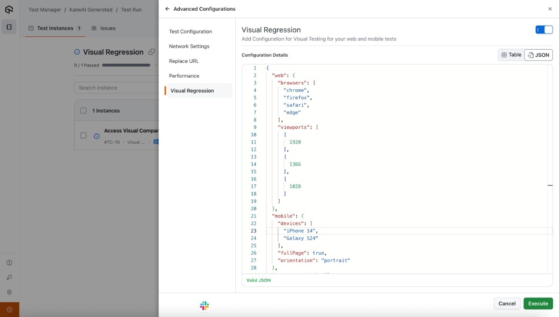Image resolution: width=559 pixels, height=317 pixels.
Task: Check the 1 Instances header checkbox
Action: 84,110
